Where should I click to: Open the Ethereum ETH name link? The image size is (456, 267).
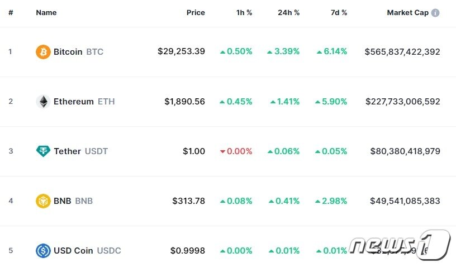(x=84, y=102)
